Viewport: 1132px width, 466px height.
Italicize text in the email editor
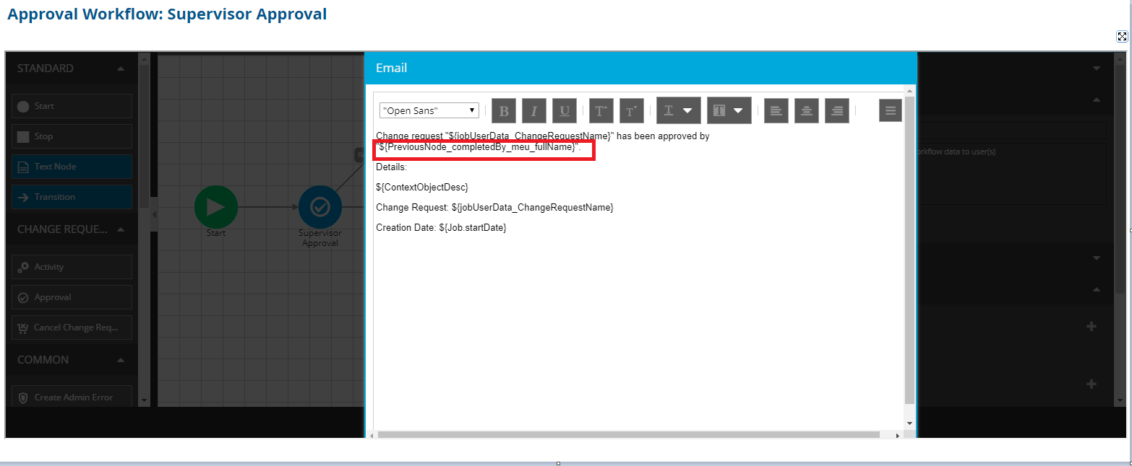point(533,110)
